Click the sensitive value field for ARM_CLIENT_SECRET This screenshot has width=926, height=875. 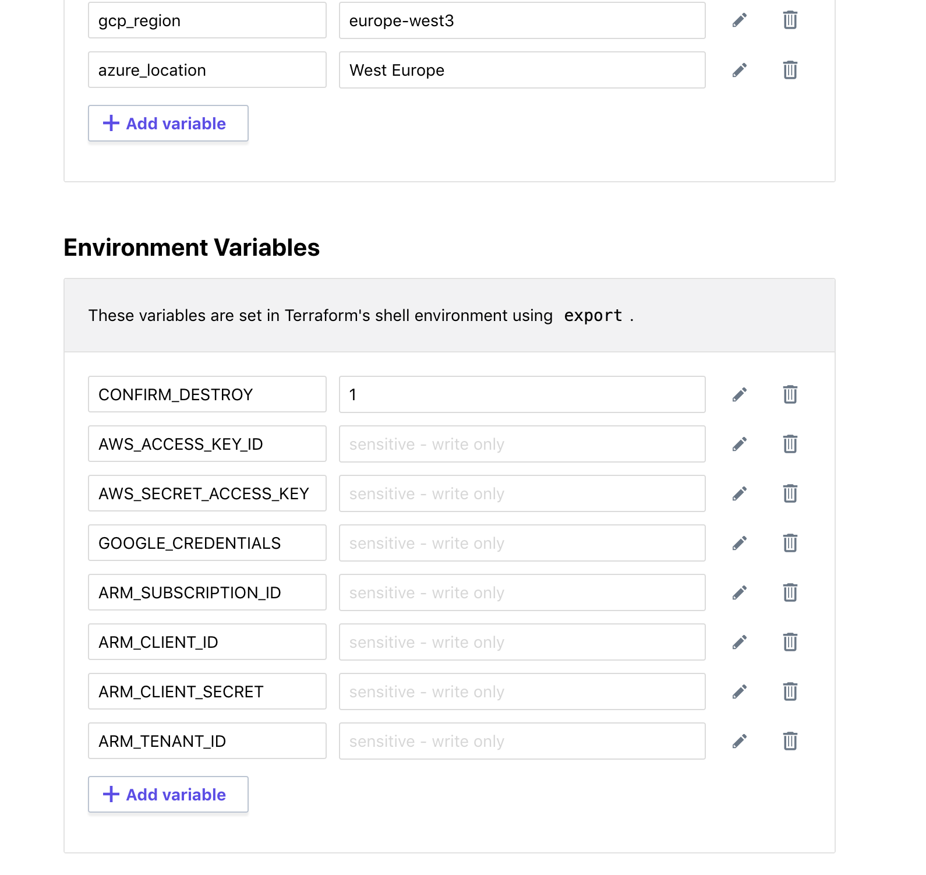tap(522, 691)
